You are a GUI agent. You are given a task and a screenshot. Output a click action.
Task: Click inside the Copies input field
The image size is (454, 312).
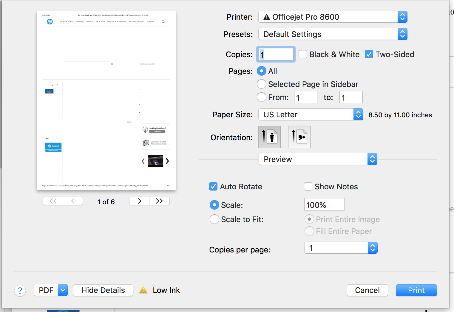coord(275,54)
